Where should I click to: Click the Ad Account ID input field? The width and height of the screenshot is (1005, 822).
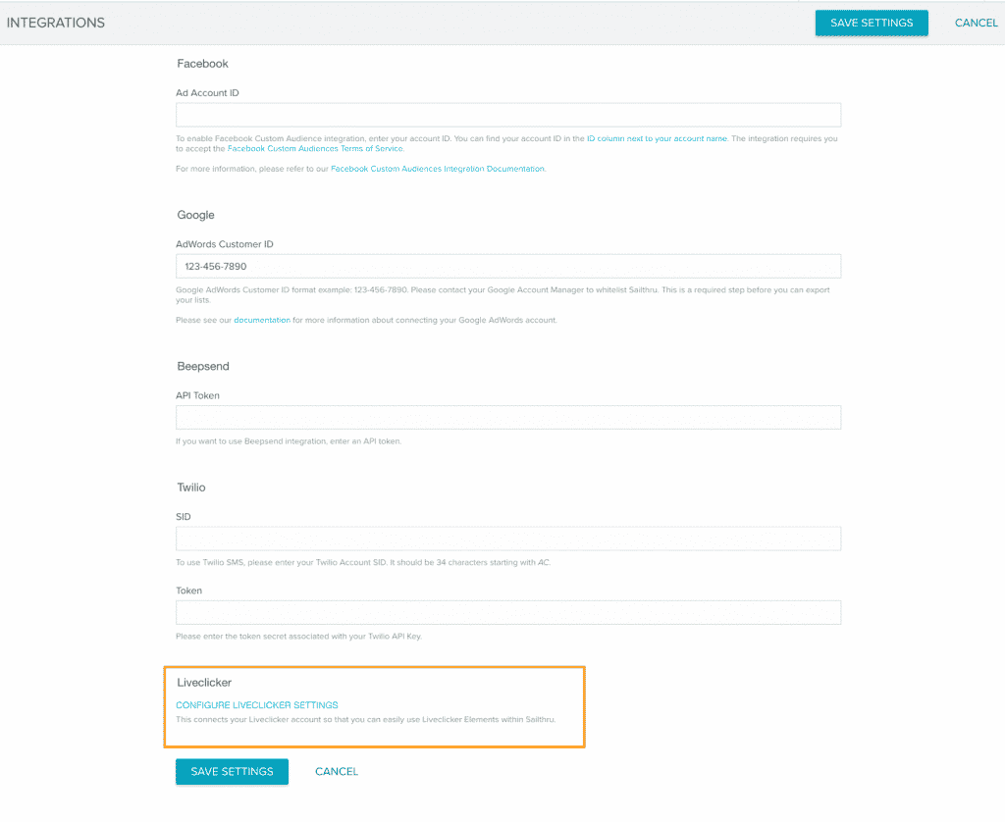(507, 114)
